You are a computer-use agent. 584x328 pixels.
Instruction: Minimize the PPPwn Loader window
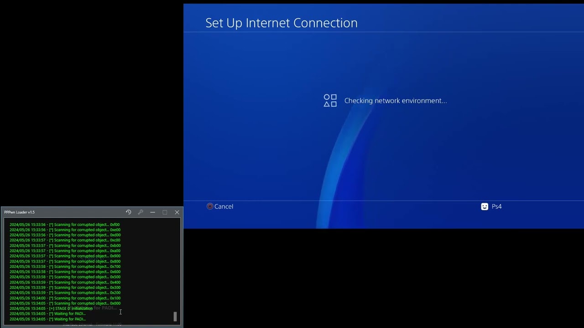pyautogui.click(x=152, y=212)
